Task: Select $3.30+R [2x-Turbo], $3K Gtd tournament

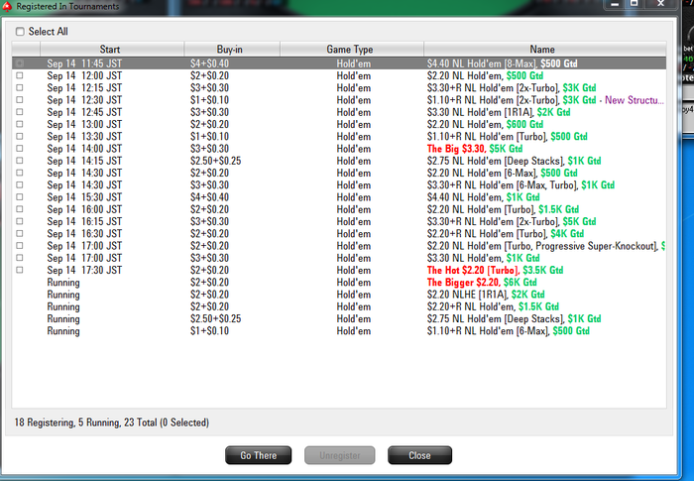Action: (339, 87)
